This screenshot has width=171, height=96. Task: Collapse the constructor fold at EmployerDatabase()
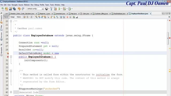tap(11, 57)
